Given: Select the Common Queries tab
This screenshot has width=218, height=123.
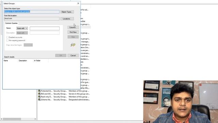Looking at the screenshot, I should click(11, 23).
